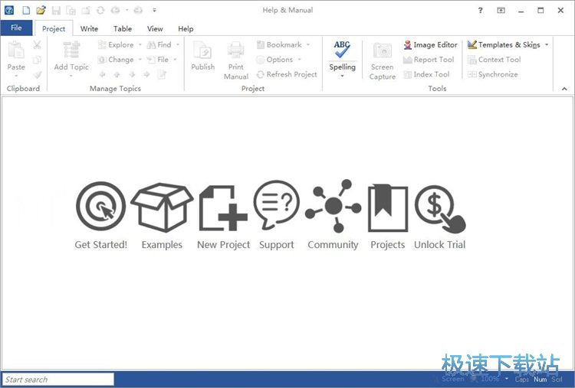
Task: Open the Projects bookmark icon
Action: coord(388,207)
